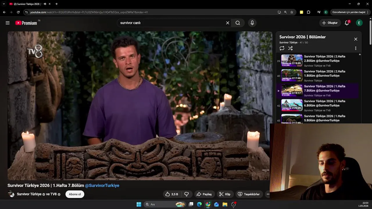Open the YouTube guide hamburger menu
This screenshot has width=372, height=209.
pos(8,23)
